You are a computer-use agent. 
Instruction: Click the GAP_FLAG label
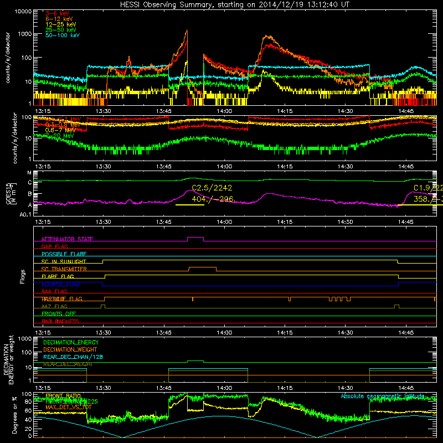55,246
